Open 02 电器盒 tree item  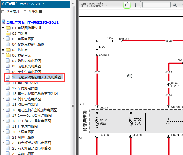[20, 33]
